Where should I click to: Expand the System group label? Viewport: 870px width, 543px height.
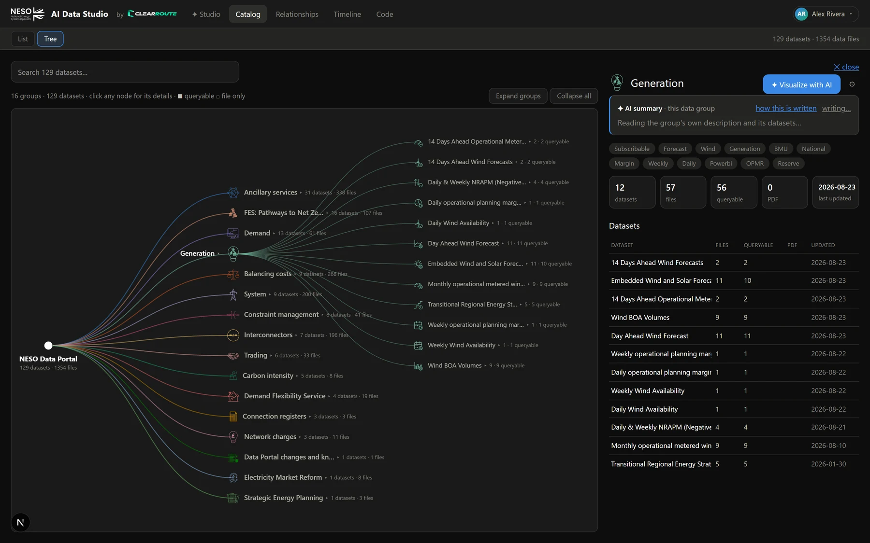point(255,294)
